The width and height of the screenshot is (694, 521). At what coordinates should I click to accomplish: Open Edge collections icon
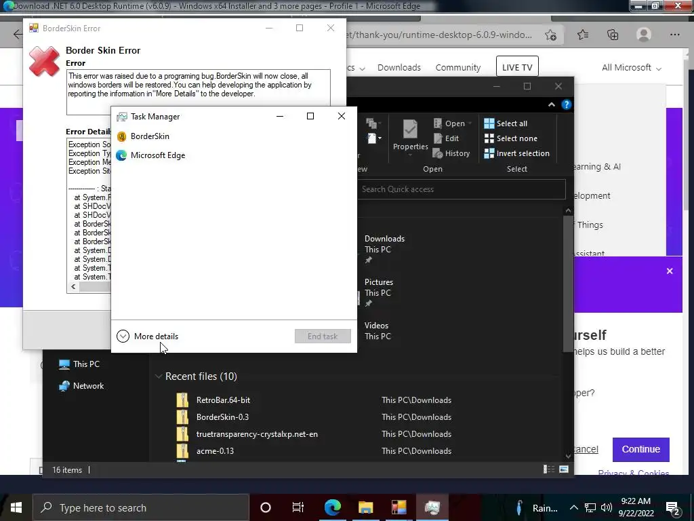coord(613,35)
